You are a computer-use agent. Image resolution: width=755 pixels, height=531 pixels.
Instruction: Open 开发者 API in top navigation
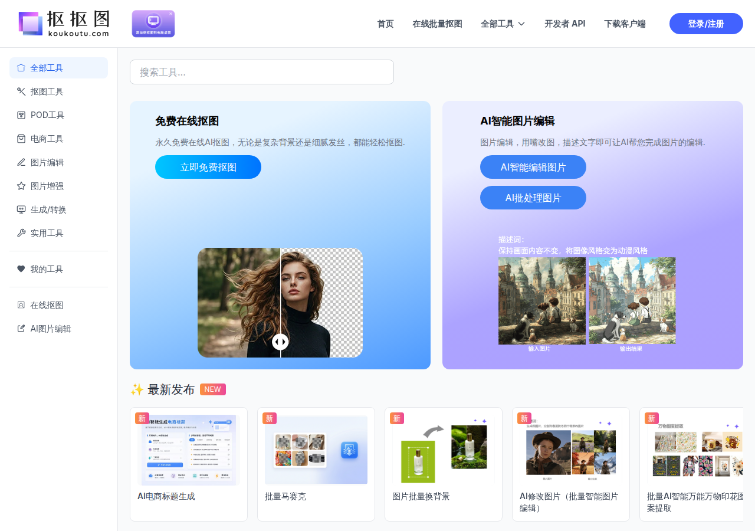pos(565,24)
